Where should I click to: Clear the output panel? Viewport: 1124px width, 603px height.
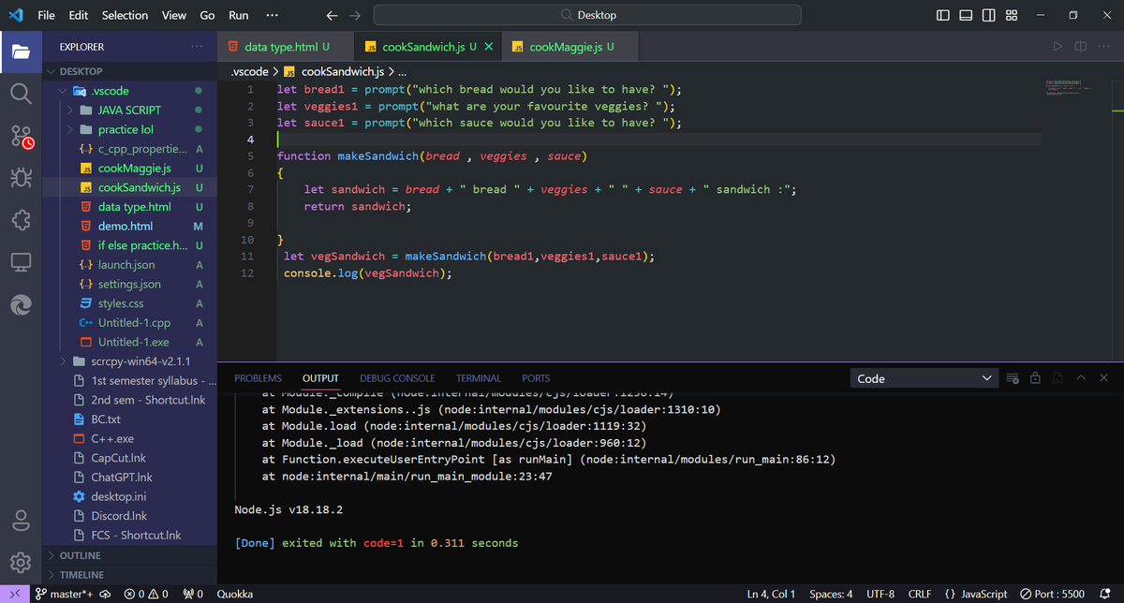(x=1013, y=378)
